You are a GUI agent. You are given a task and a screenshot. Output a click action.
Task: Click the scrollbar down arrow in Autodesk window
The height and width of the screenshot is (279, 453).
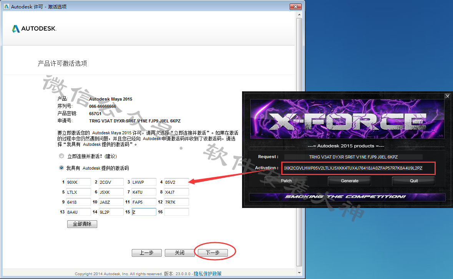[299, 272]
